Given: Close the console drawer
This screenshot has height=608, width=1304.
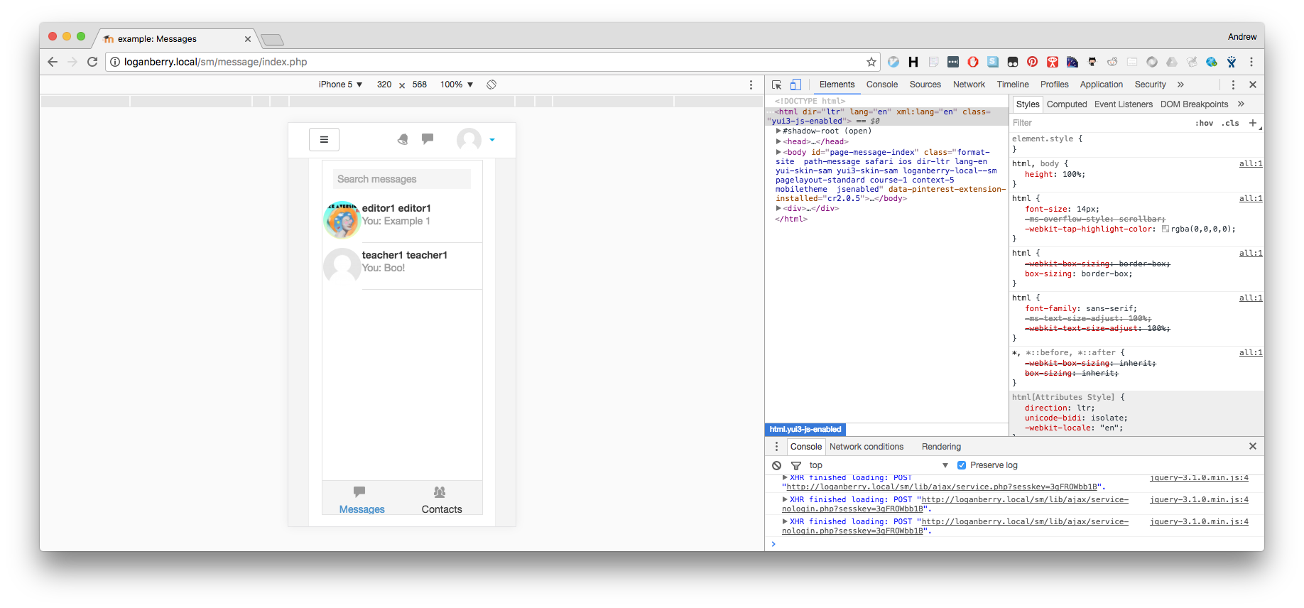Looking at the screenshot, I should (1253, 446).
